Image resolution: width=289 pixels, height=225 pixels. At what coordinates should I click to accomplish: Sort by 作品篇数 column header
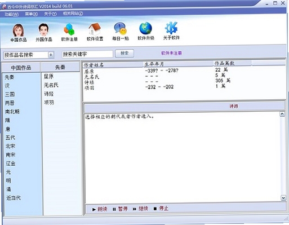[x=233, y=63]
